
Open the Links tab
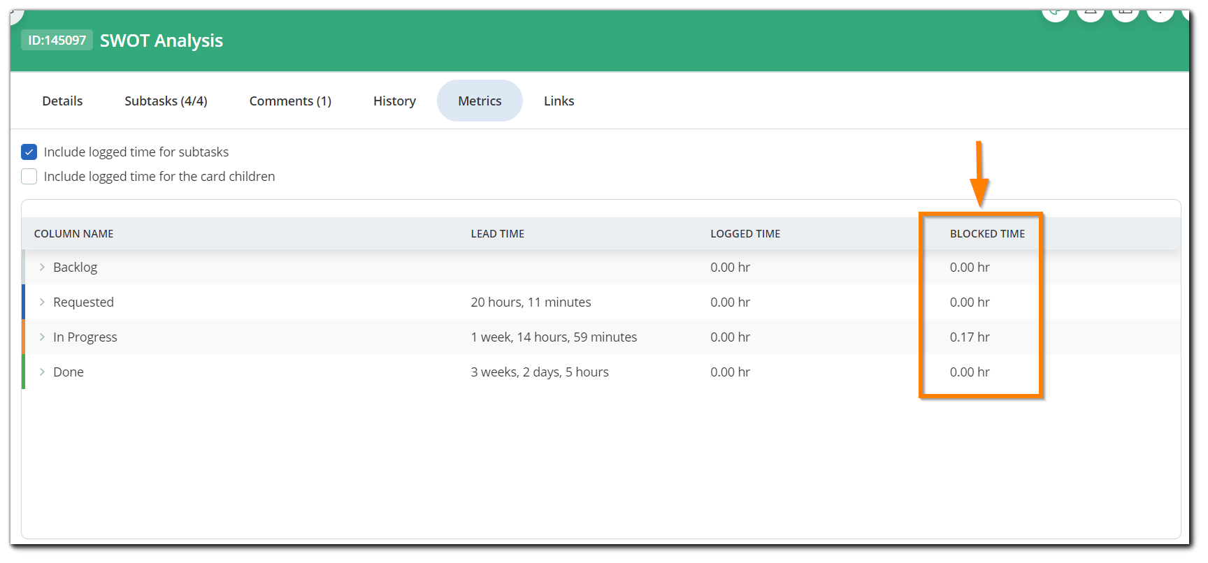coord(559,101)
